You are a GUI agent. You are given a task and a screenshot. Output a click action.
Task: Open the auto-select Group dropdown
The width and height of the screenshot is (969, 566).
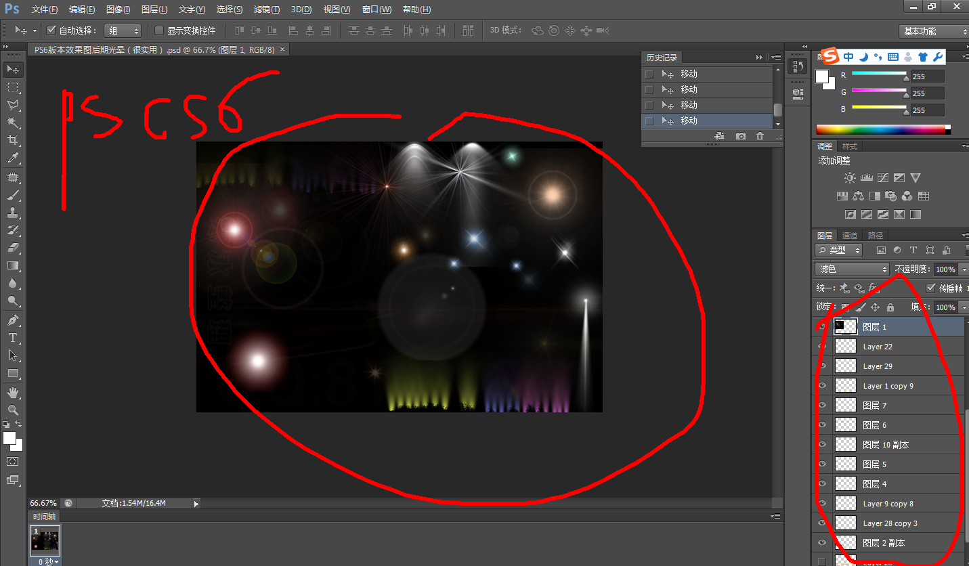(123, 30)
